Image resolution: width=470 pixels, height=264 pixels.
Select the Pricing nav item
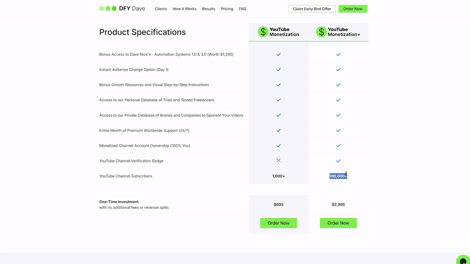pos(227,9)
